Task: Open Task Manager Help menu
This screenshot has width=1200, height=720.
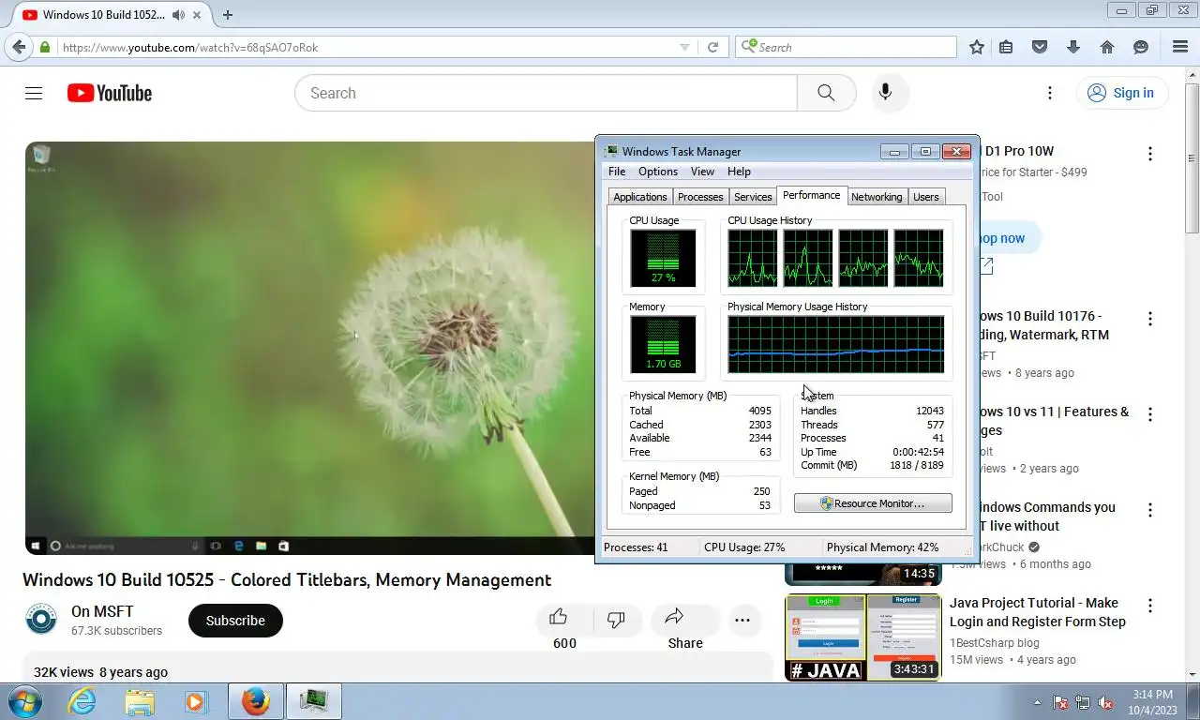Action: (739, 172)
